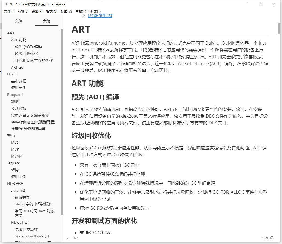The image size is (282, 244).
Task: Select JNI 基础 in outline
Action: coord(18,190)
